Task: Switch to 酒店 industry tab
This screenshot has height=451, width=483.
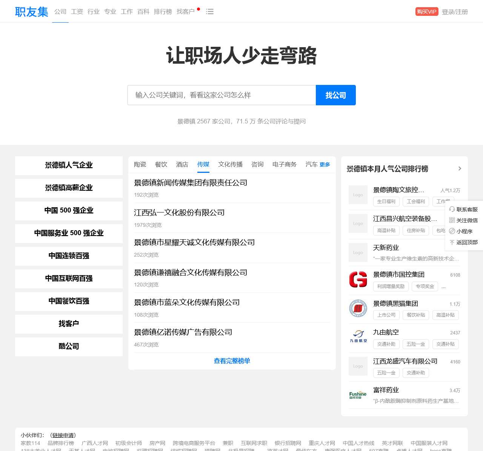Action: [x=182, y=165]
